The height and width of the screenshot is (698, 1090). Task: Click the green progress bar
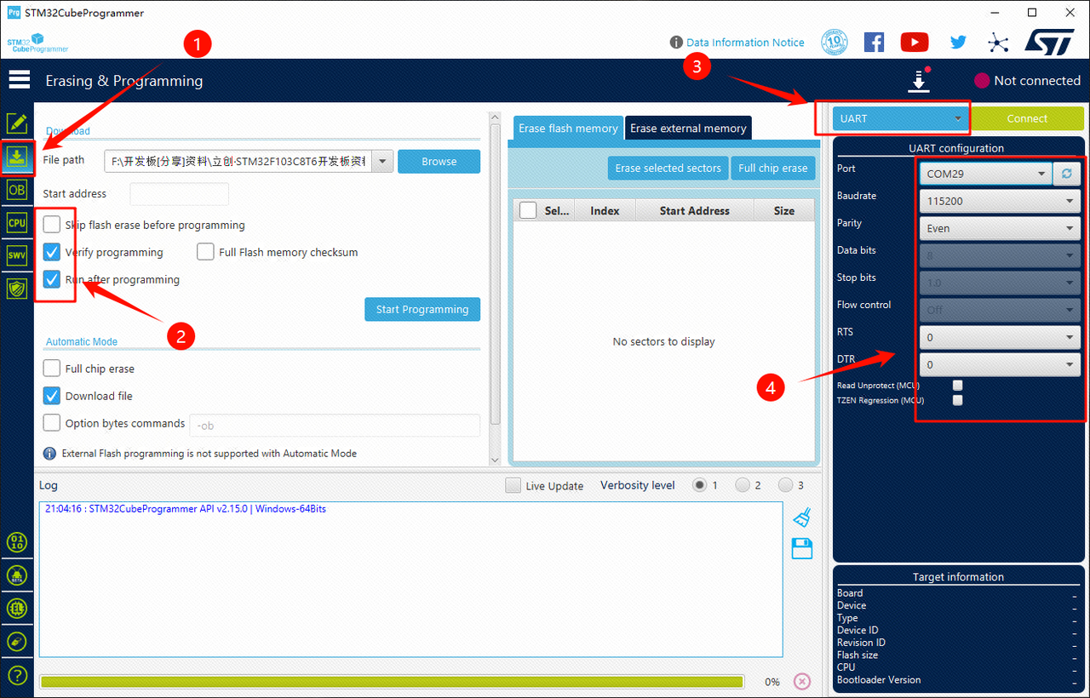coord(392,682)
